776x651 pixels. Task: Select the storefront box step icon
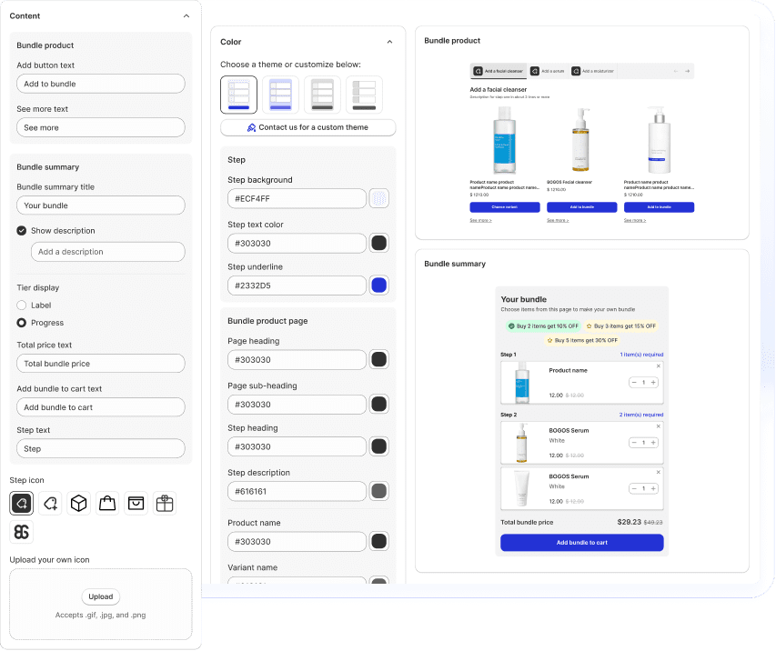(x=136, y=503)
